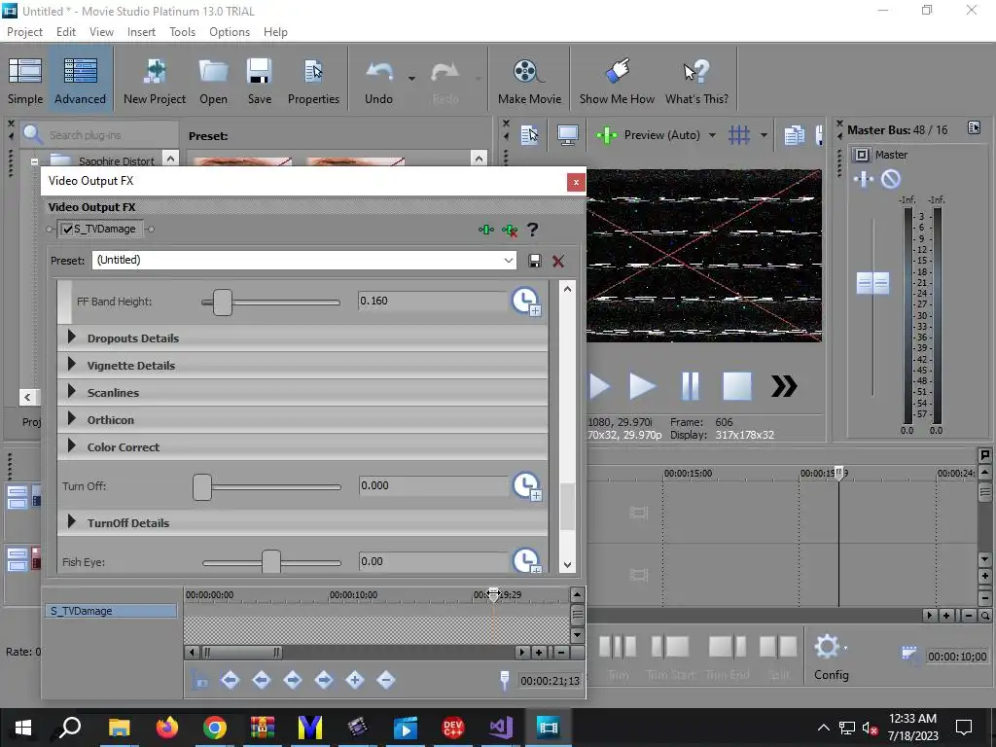Image resolution: width=996 pixels, height=747 pixels.
Task: Click plug-in chain add icon
Action: 486,230
